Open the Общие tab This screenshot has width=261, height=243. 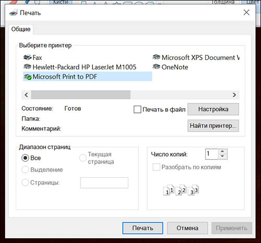point(21,29)
